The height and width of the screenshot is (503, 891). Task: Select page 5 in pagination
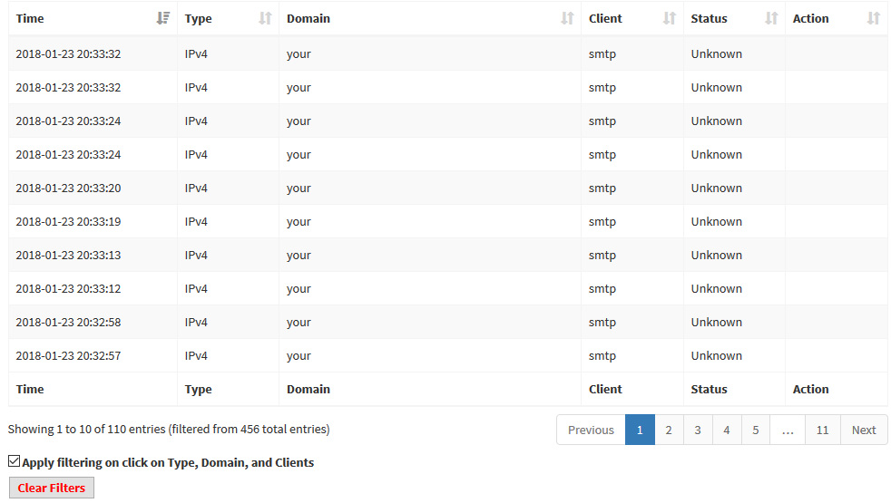tap(756, 430)
